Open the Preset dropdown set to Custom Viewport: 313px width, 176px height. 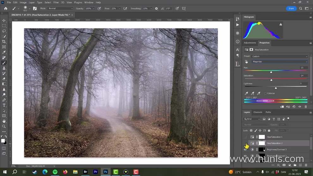coord(279,56)
